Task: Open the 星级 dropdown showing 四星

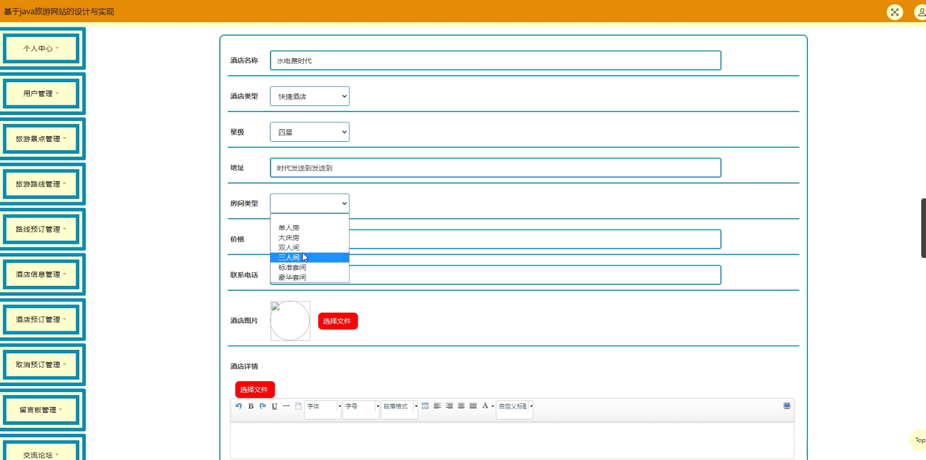Action: (x=310, y=132)
